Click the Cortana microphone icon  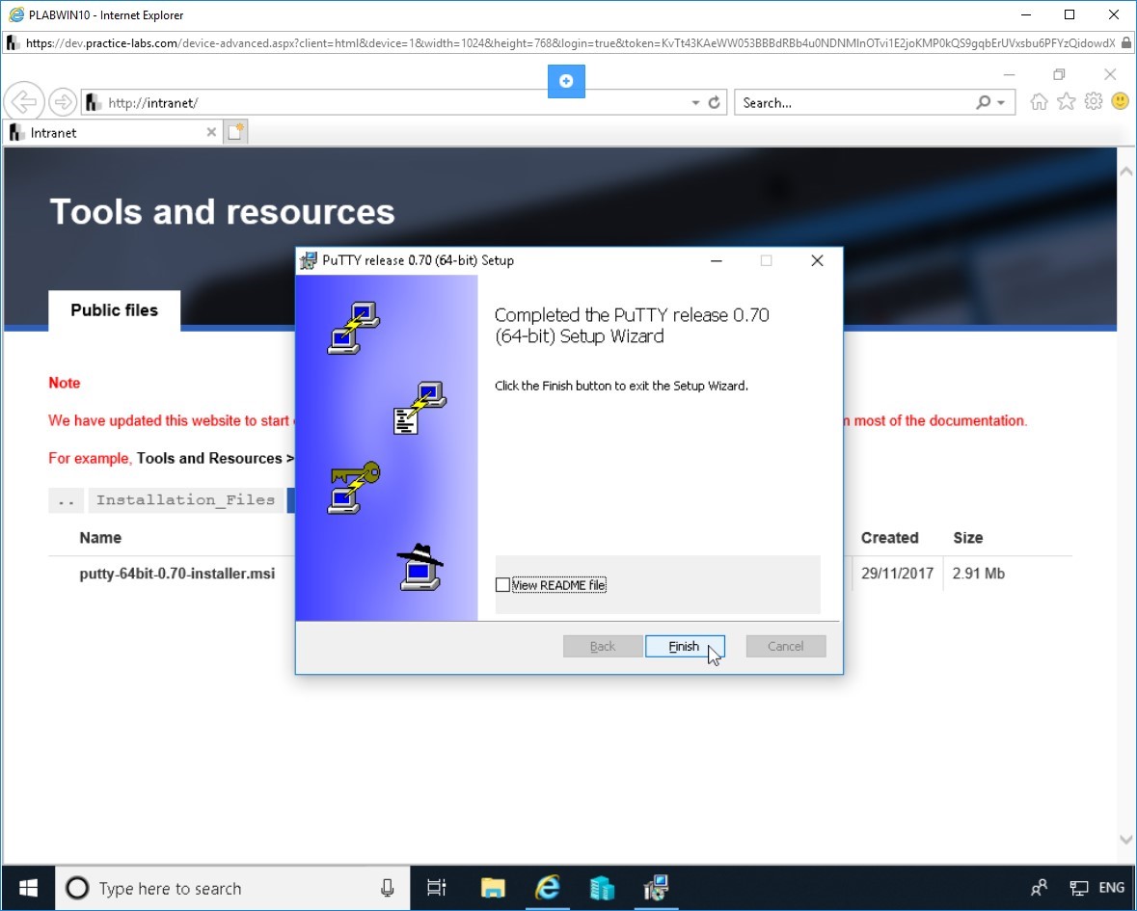[x=388, y=888]
